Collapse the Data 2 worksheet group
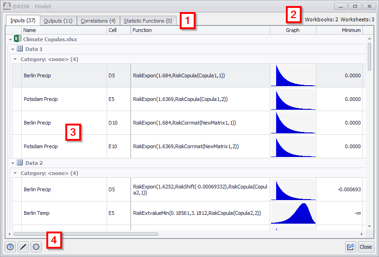This screenshot has height=257, width=379. (13, 163)
